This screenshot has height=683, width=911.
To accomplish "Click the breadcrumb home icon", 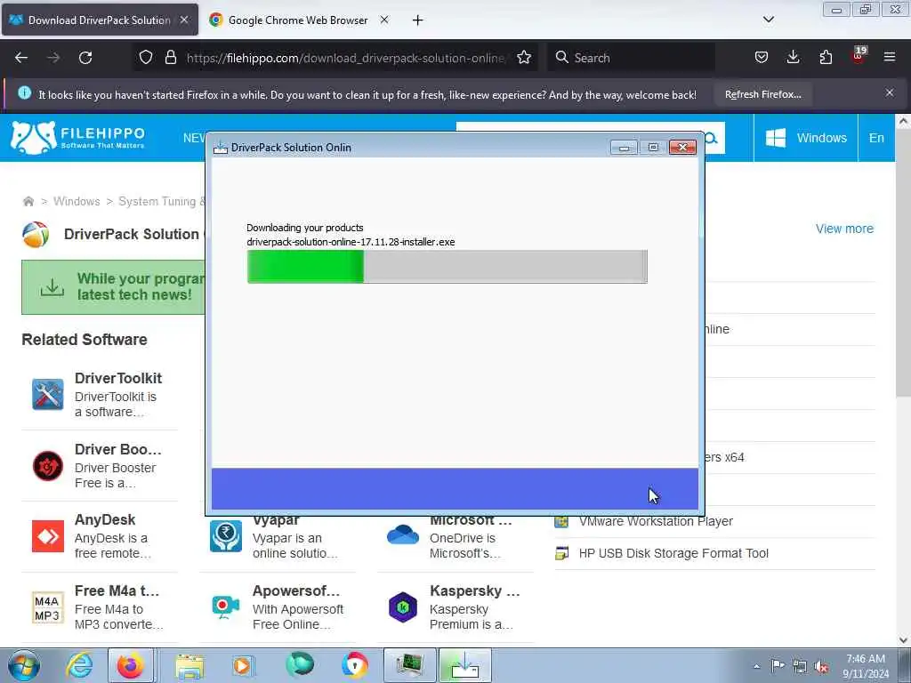I will pyautogui.click(x=28, y=202).
